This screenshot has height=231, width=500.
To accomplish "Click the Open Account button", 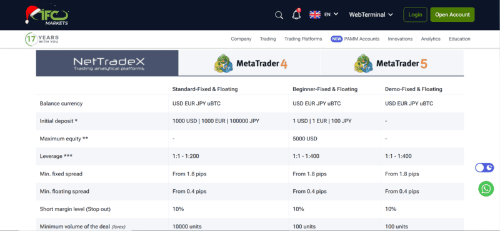I will point(452,14).
